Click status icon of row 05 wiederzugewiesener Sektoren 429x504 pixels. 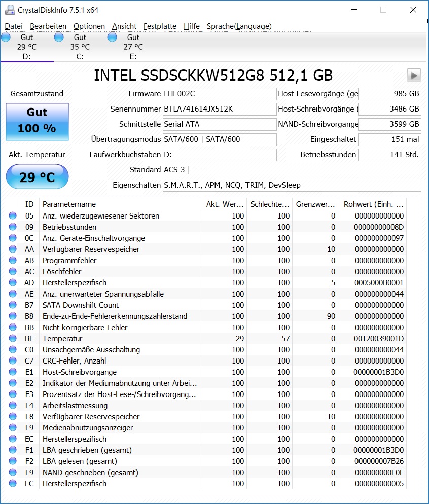point(13,215)
